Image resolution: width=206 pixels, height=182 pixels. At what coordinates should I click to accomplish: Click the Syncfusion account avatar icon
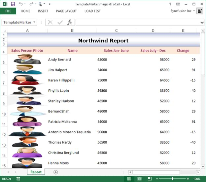pyautogui.click(x=200, y=11)
